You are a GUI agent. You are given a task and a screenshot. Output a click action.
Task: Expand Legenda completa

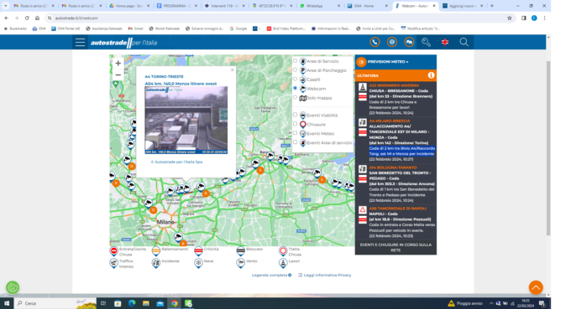(x=272, y=276)
